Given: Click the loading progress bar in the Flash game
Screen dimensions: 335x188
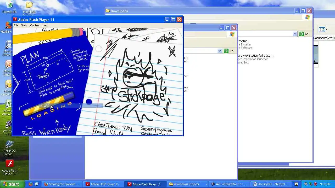Looking at the screenshot, I should click(x=49, y=104).
